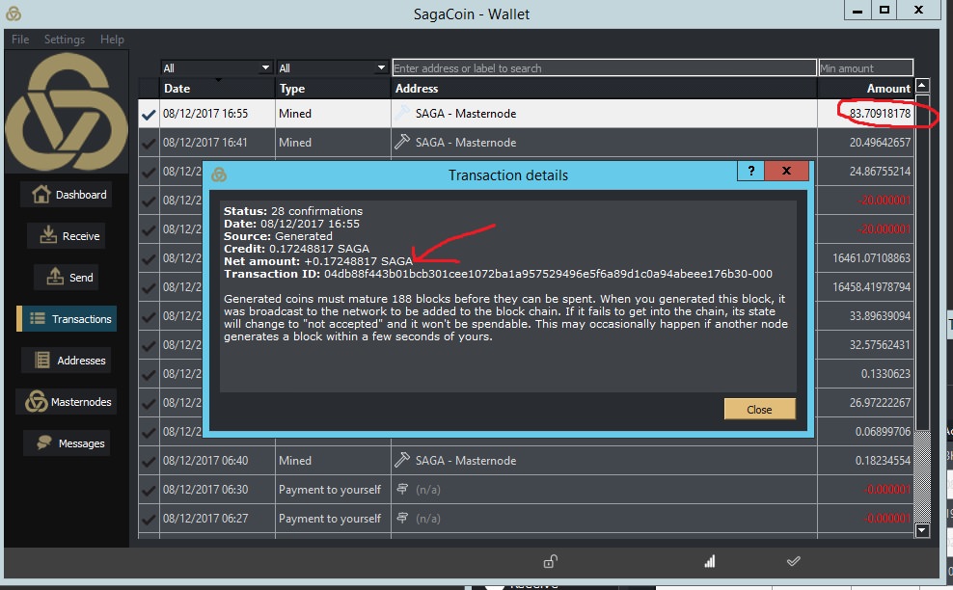Click amount 26.97222267
This screenshot has height=590, width=953.
(x=880, y=402)
